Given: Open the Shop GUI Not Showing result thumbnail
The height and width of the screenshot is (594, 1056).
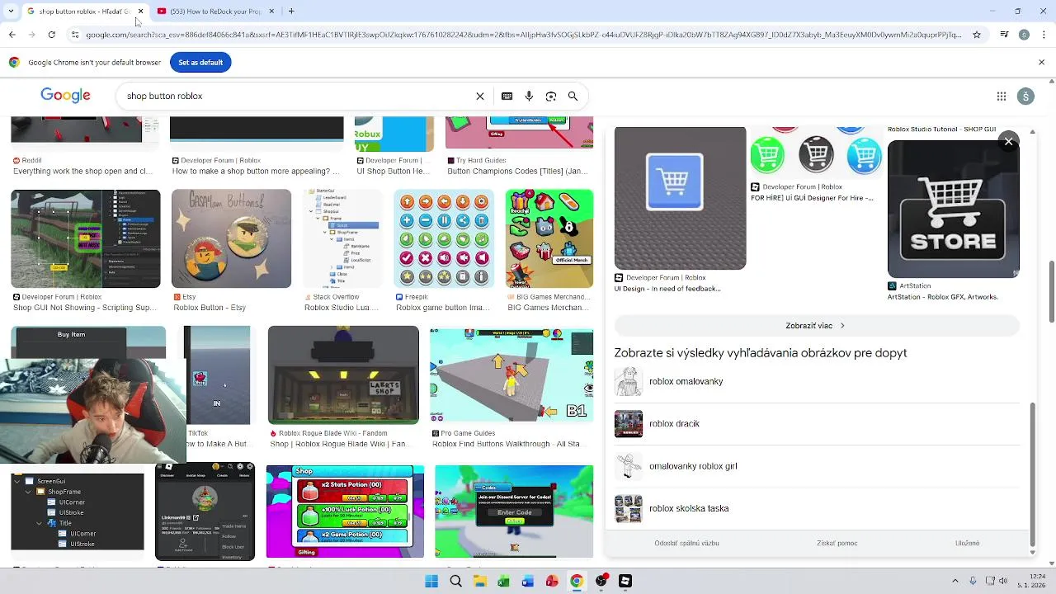Looking at the screenshot, I should pos(86,238).
